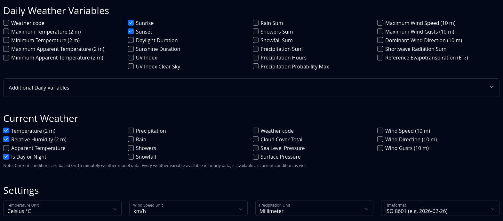This screenshot has height=221, width=503.
Task: Open the Timeformat dropdown
Action: click(440, 209)
